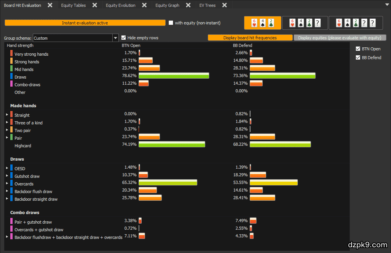Uncheck Hide empty rows
The height and width of the screenshot is (253, 391).
pyautogui.click(x=124, y=38)
